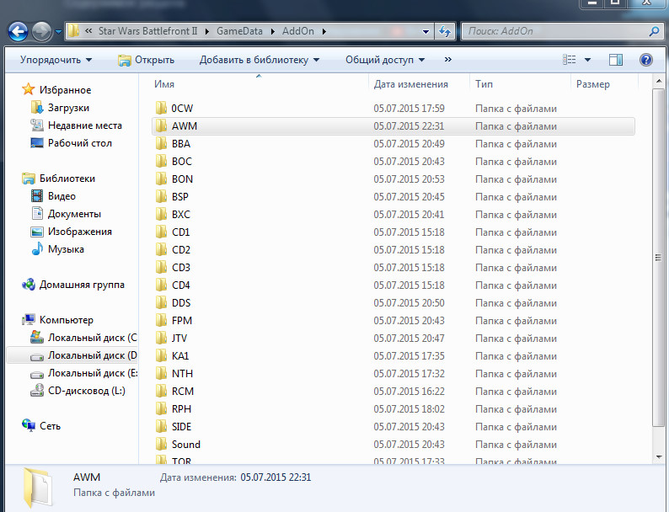The image size is (669, 512).
Task: Select the 0CW folder icon
Action: pos(161,109)
